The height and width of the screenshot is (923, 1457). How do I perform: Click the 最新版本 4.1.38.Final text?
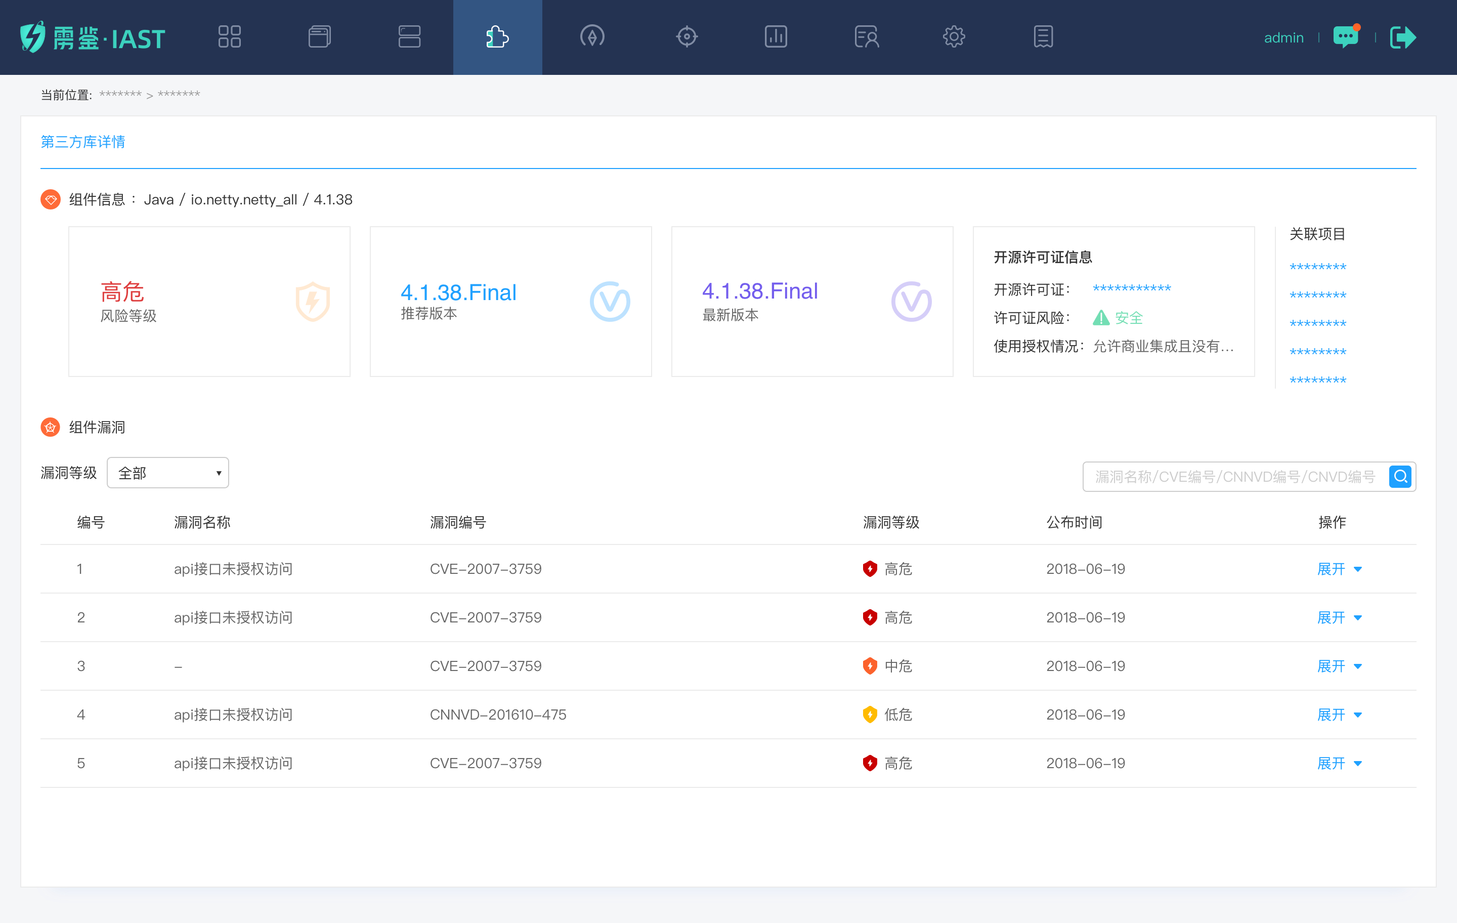[x=760, y=291]
